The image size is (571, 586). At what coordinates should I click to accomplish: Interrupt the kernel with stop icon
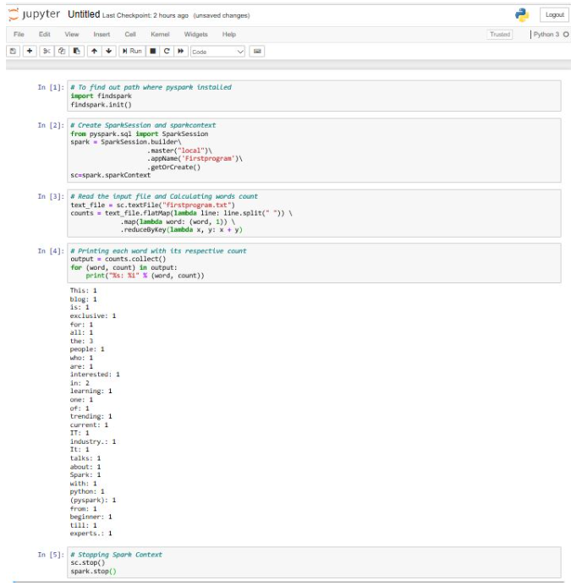pos(153,52)
